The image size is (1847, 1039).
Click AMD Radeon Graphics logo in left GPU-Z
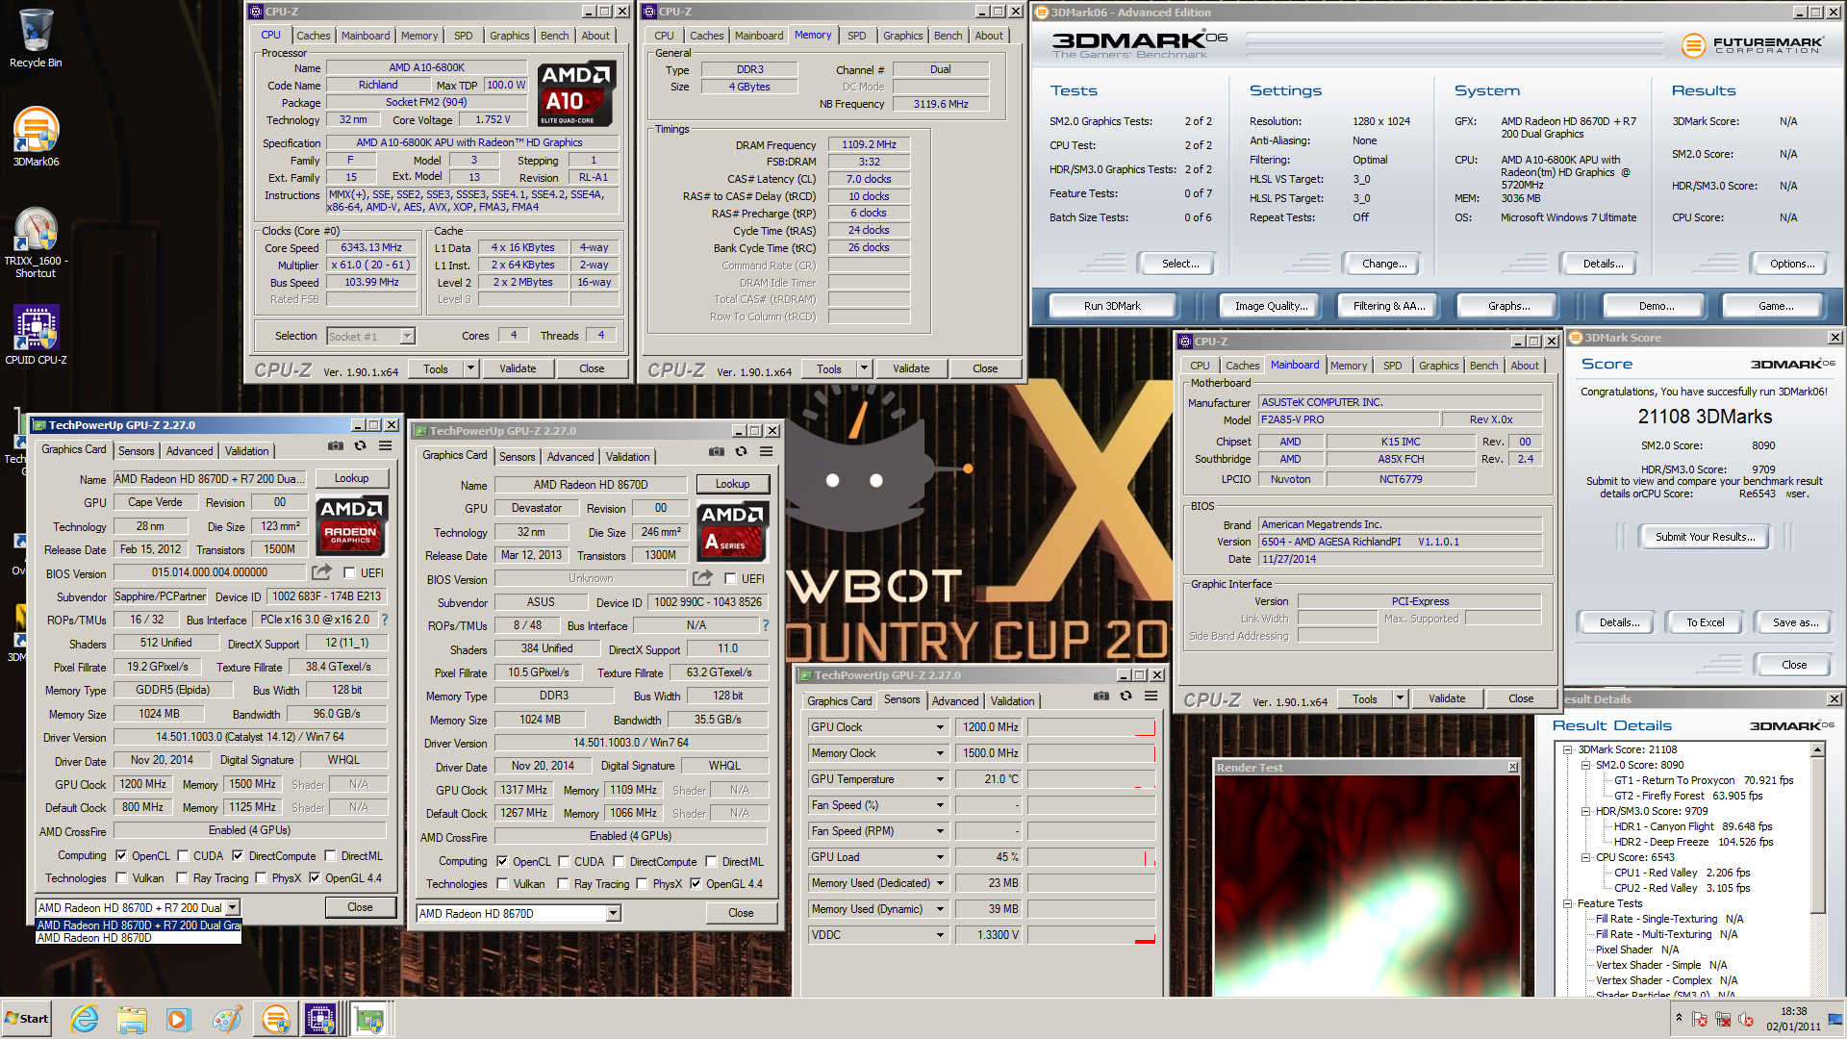(351, 525)
